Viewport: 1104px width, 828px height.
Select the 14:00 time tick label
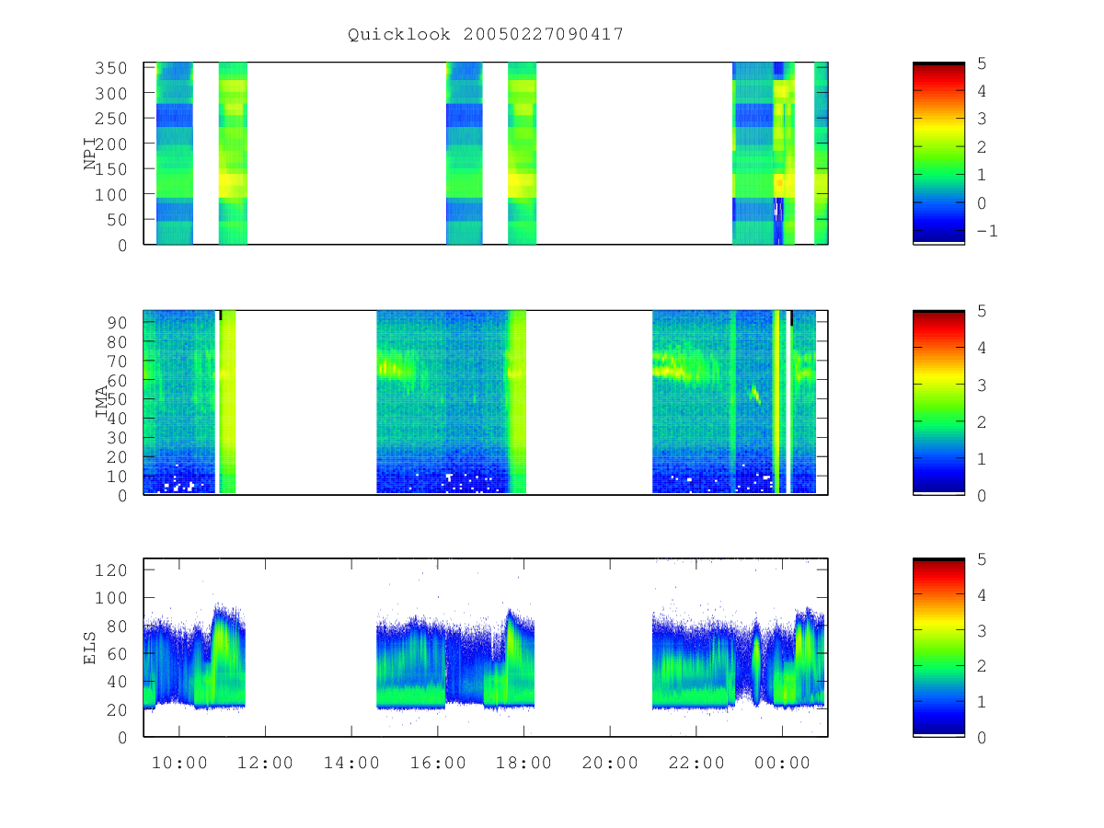coord(351,763)
